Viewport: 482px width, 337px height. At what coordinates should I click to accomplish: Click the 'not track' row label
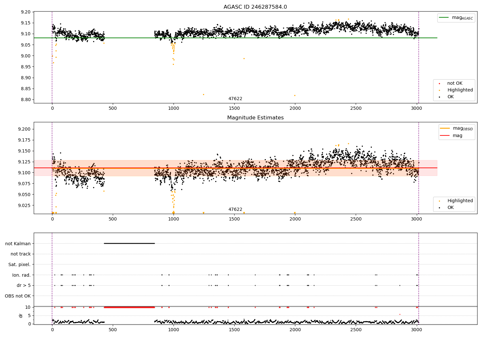(x=21, y=254)
